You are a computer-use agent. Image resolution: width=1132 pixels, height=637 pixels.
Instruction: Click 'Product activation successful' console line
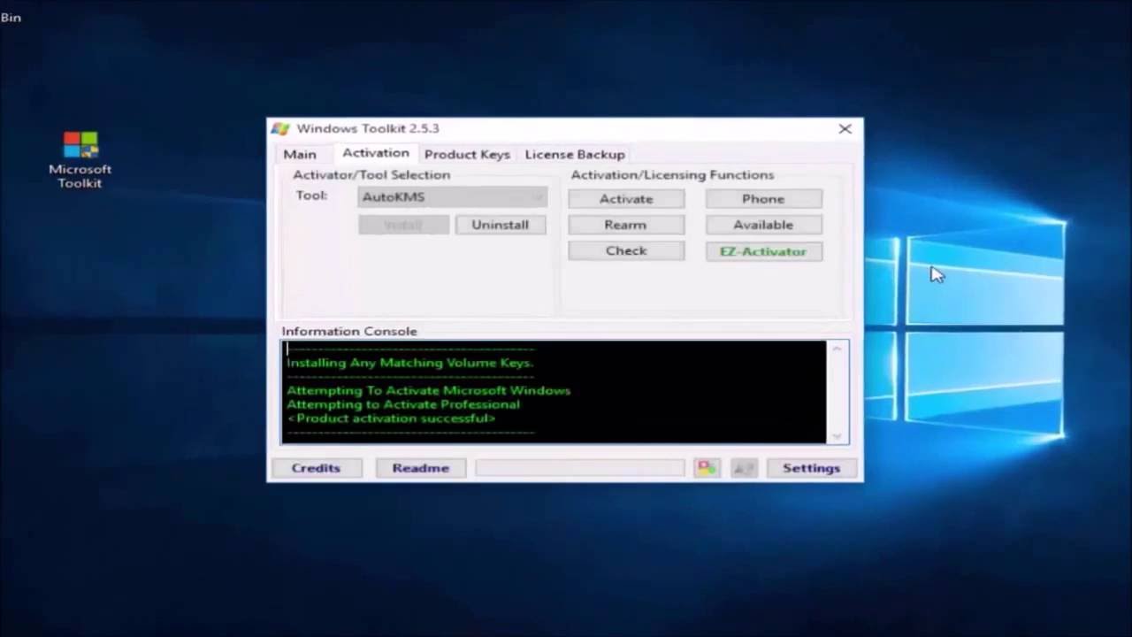click(x=391, y=418)
